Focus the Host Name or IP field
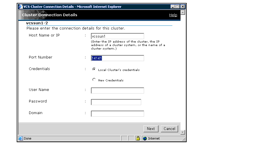The image size is (259, 150). (x=117, y=36)
